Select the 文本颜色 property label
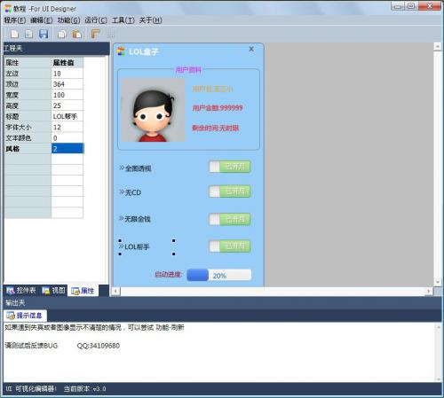The height and width of the screenshot is (398, 444). tap(28, 137)
